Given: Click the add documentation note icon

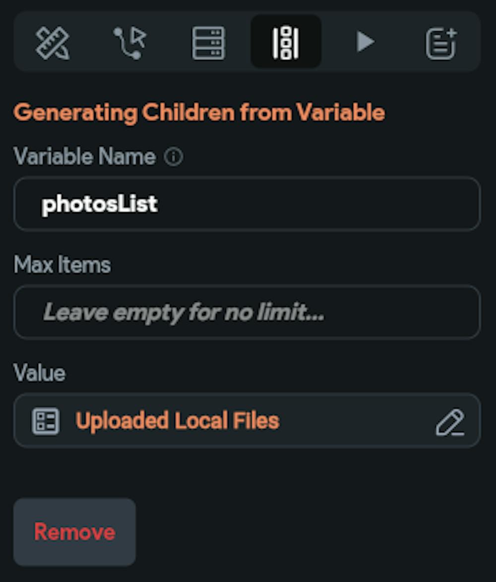Looking at the screenshot, I should [441, 43].
